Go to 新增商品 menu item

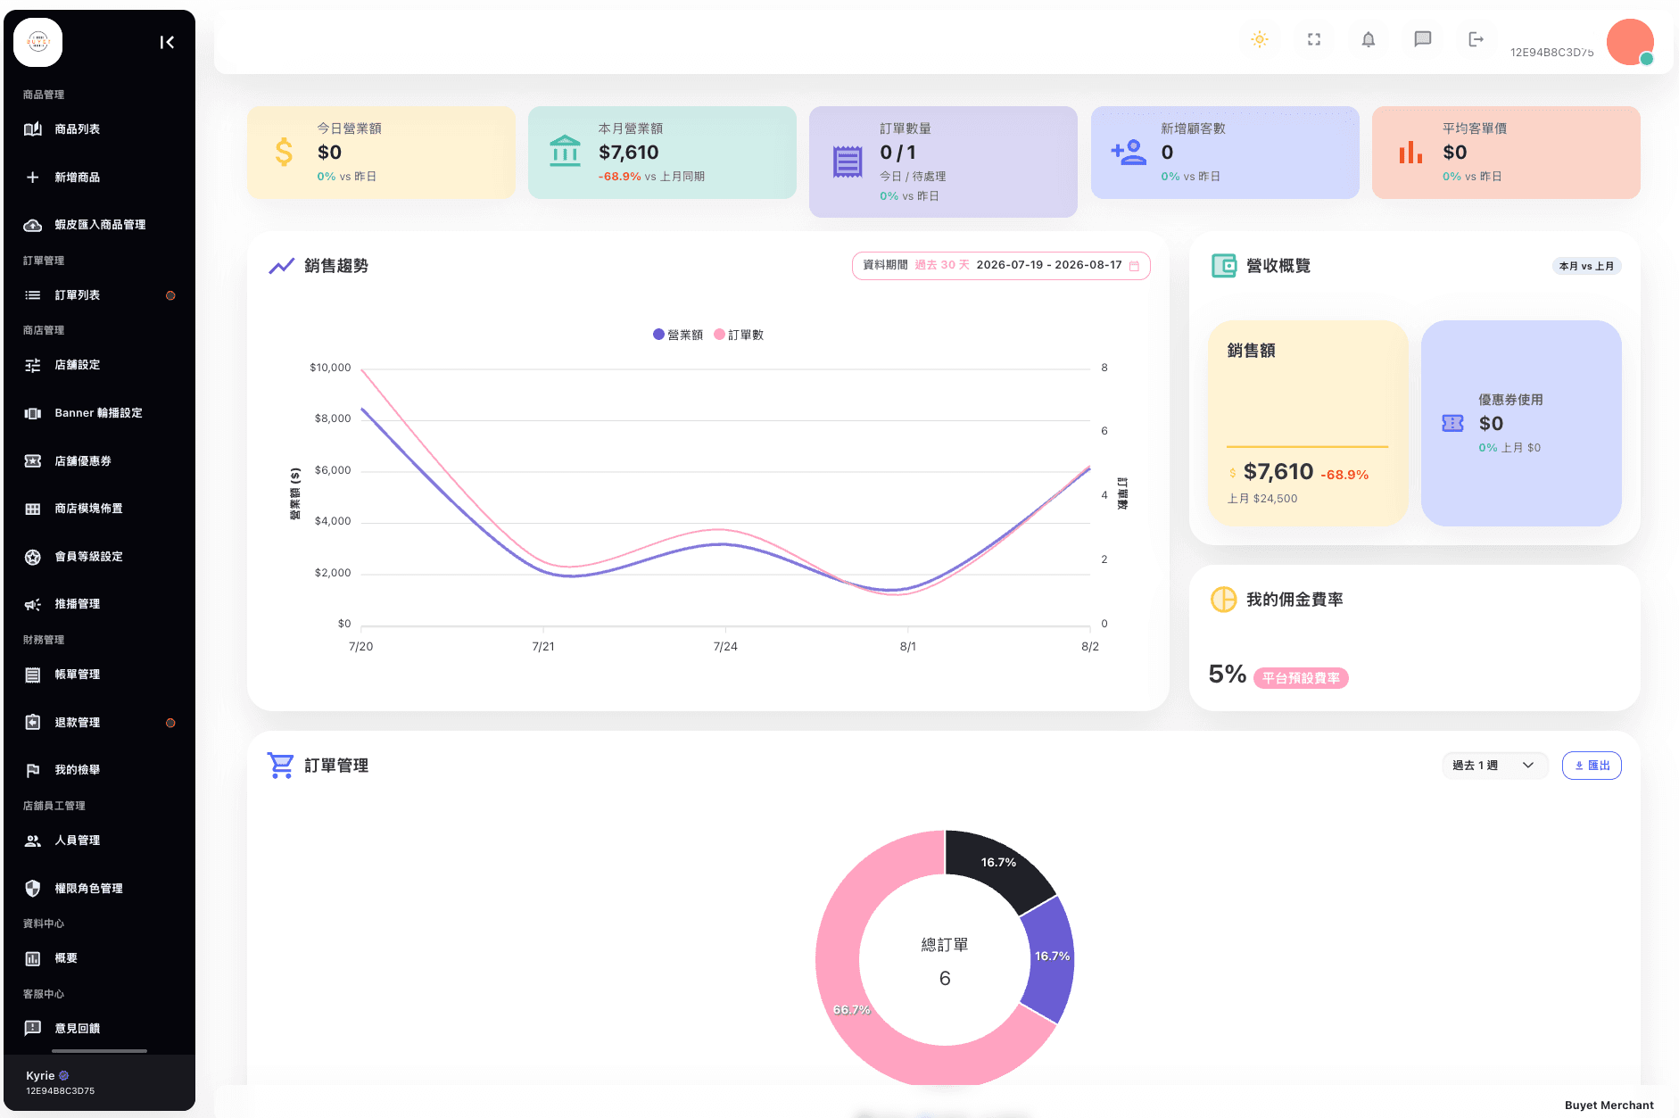click(x=98, y=178)
